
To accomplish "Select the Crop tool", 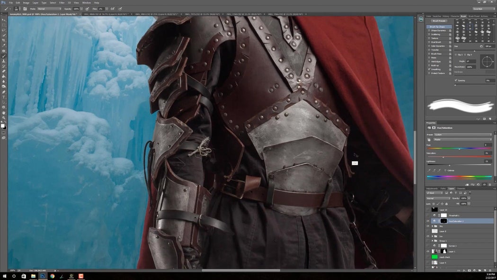I will [x=4, y=40].
